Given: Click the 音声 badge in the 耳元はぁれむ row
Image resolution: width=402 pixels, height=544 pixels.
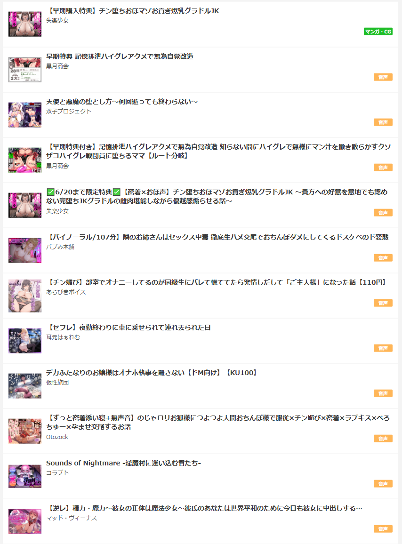Looking at the screenshot, I should [383, 348].
